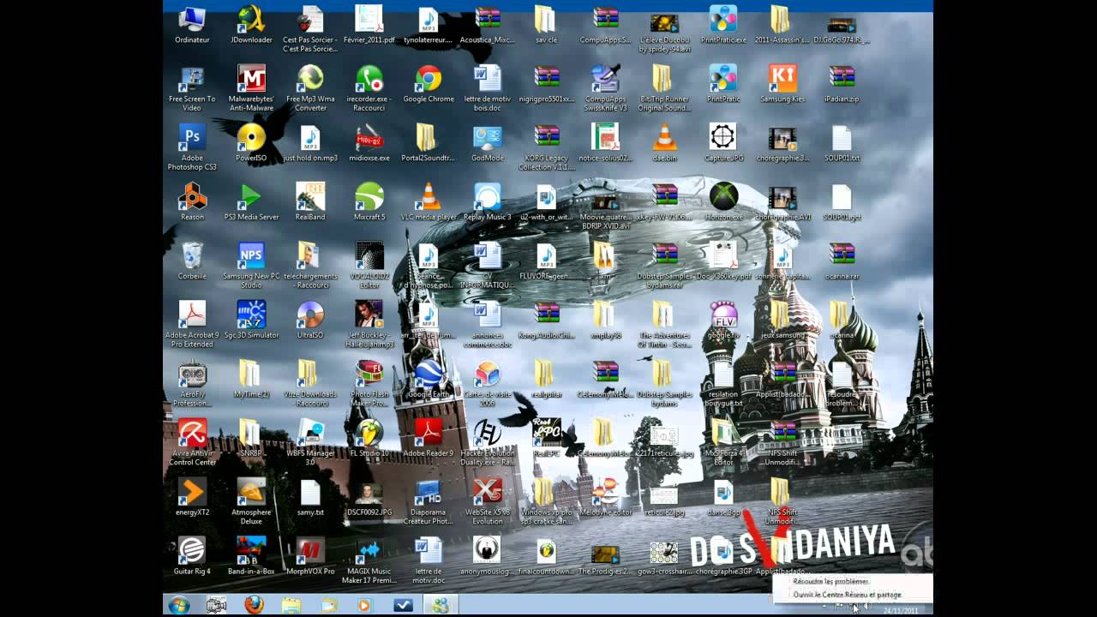Select the Février_2011.pdf file

coord(369,26)
